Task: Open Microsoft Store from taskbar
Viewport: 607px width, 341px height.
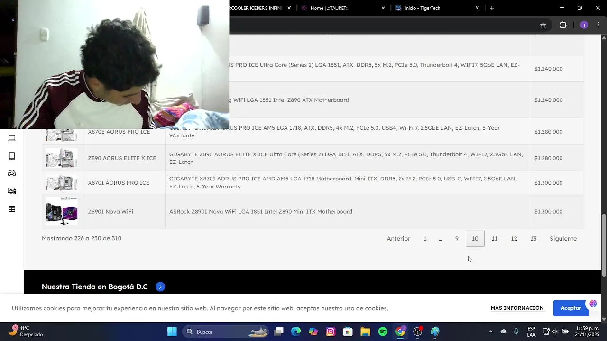Action: tap(348, 332)
